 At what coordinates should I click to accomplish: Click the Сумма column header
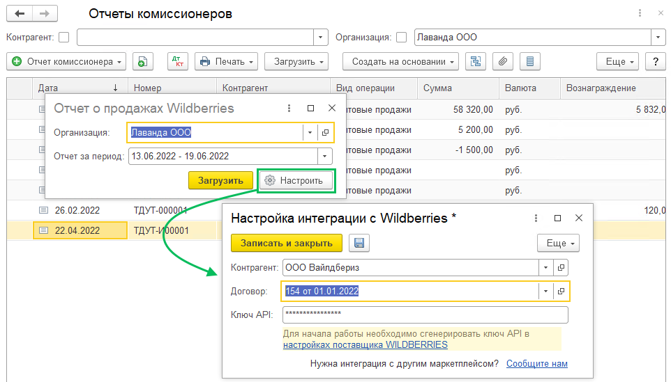pyautogui.click(x=458, y=88)
